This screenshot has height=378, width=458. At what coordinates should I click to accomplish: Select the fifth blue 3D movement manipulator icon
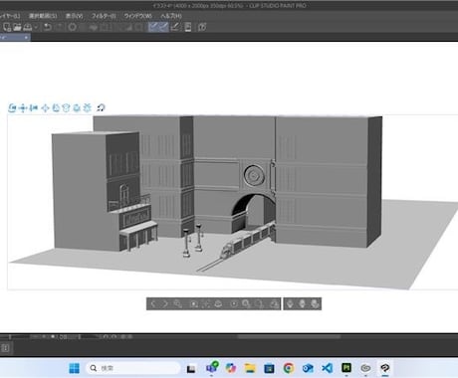56,107
